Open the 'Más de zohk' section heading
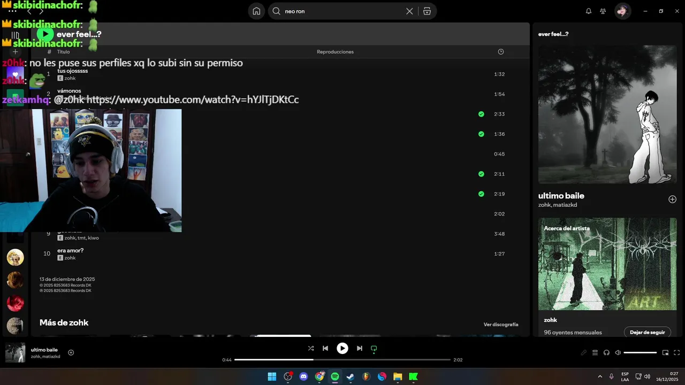Viewport: 685px width, 385px height. [64, 322]
